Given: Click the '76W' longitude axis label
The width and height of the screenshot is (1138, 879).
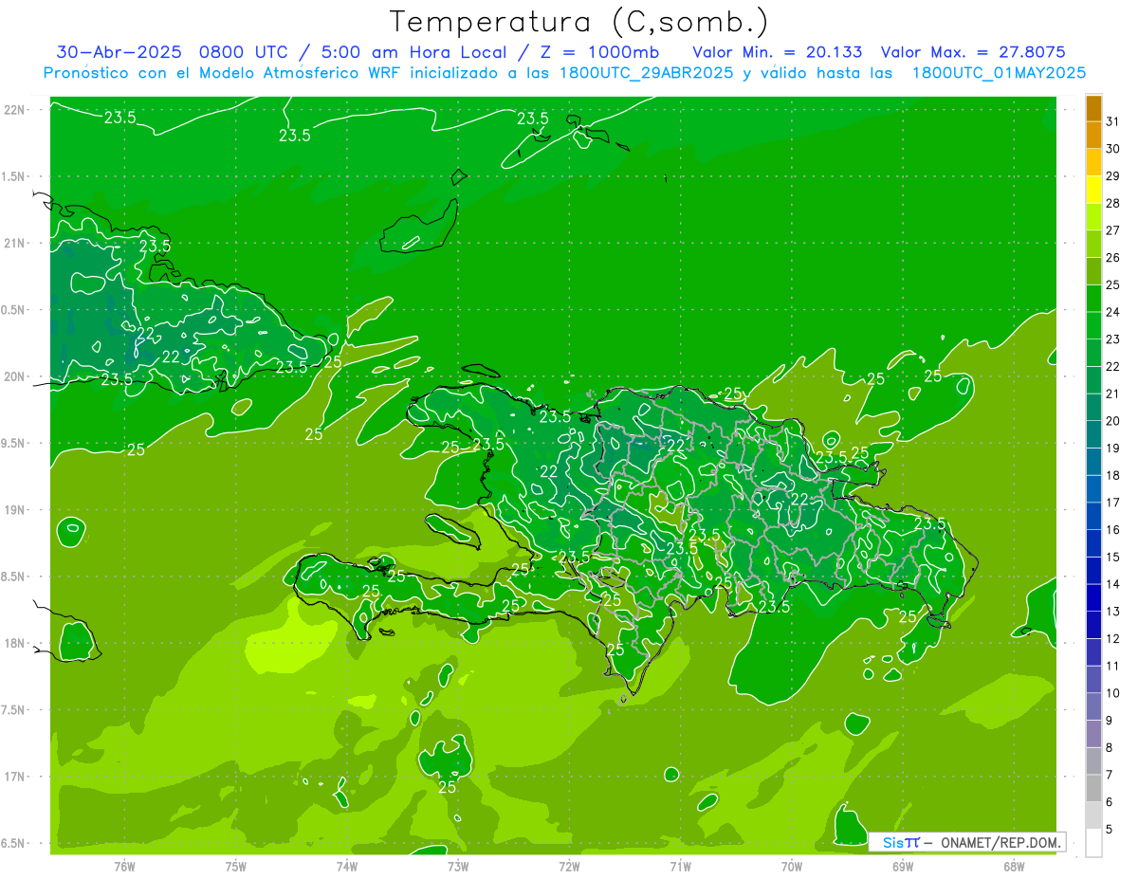Looking at the screenshot, I should pos(124,867).
